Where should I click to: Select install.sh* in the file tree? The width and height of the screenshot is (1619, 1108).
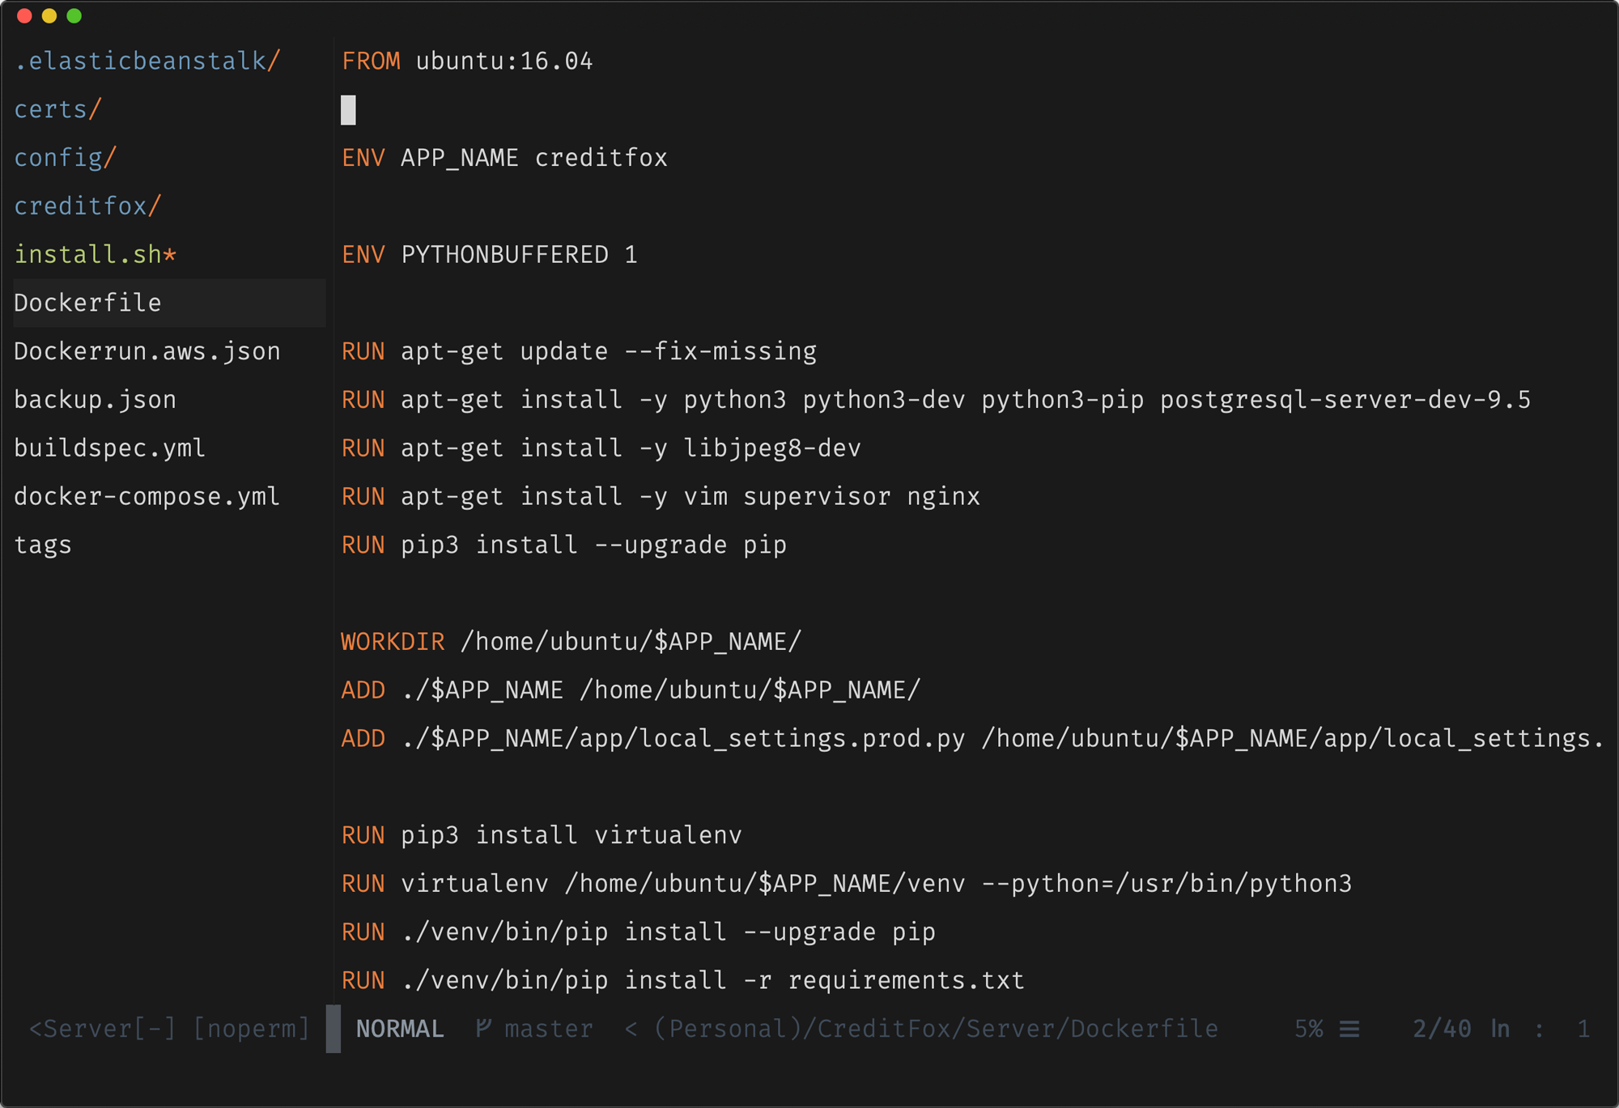point(96,255)
